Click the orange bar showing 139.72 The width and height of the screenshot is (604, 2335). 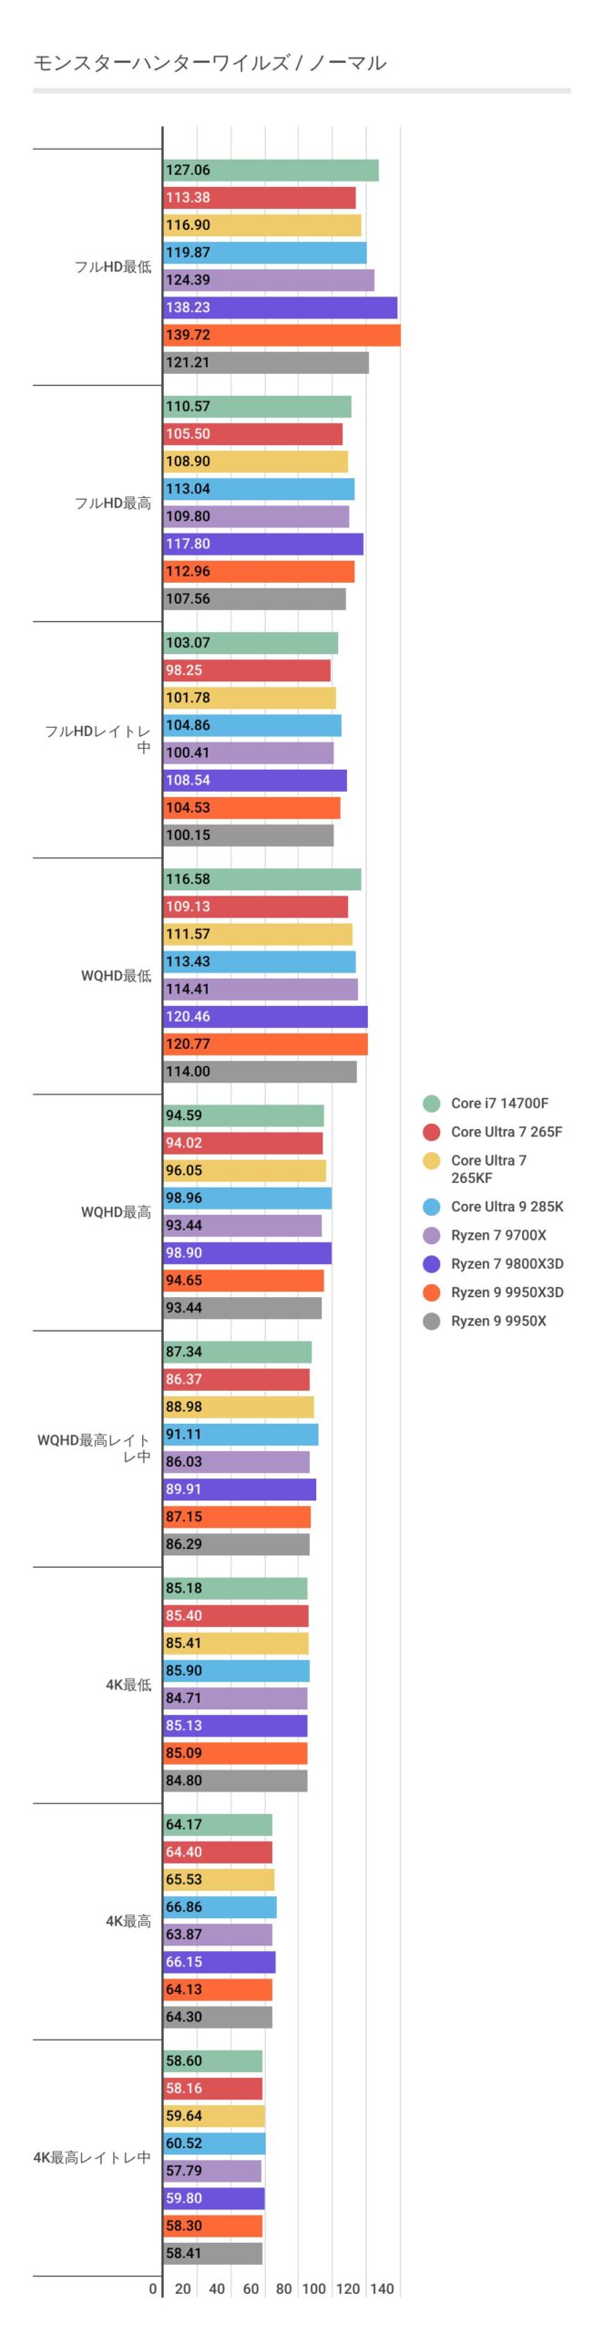tap(282, 335)
